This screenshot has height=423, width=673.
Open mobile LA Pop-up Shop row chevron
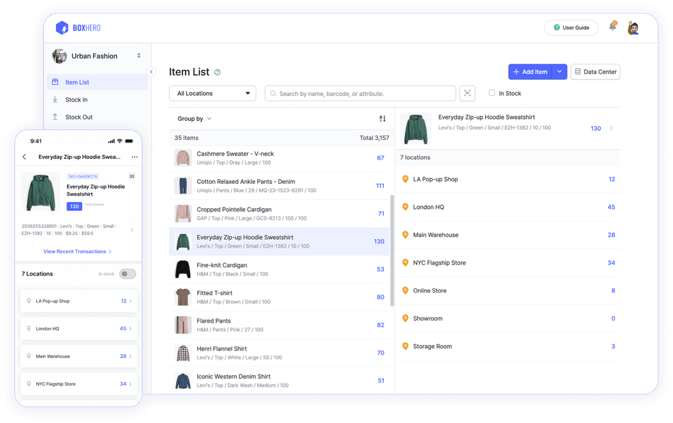tap(131, 301)
